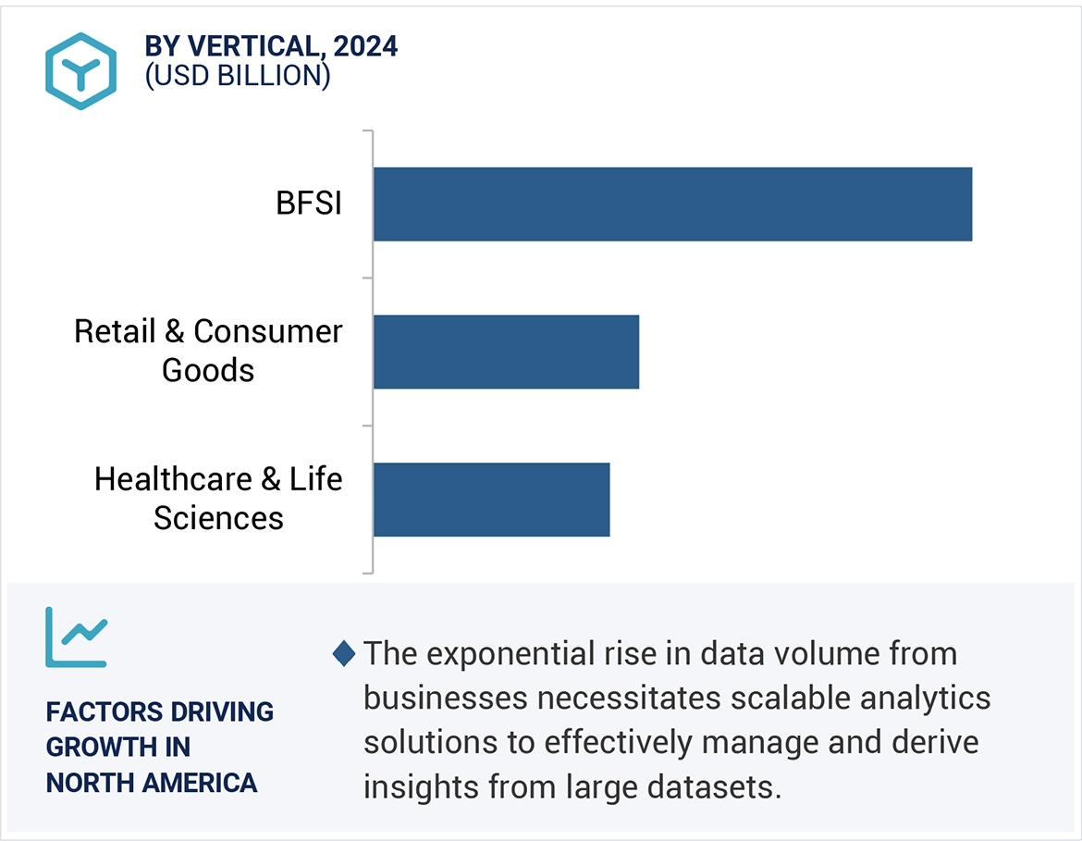Screen dimensions: 1082x841
Task: Click the axis tick between BFSI and Retail
Action: 367,278
